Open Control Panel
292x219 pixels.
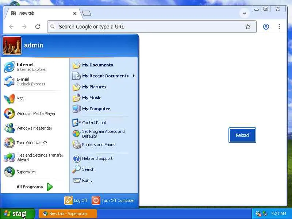click(104, 123)
